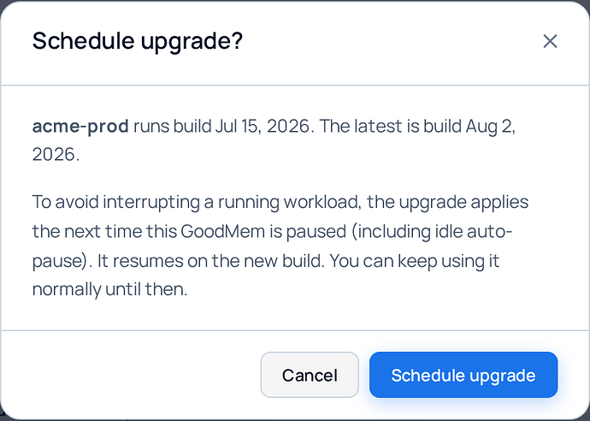Click 'The latest is build' phrase
The height and width of the screenshot is (421, 590).
point(391,126)
